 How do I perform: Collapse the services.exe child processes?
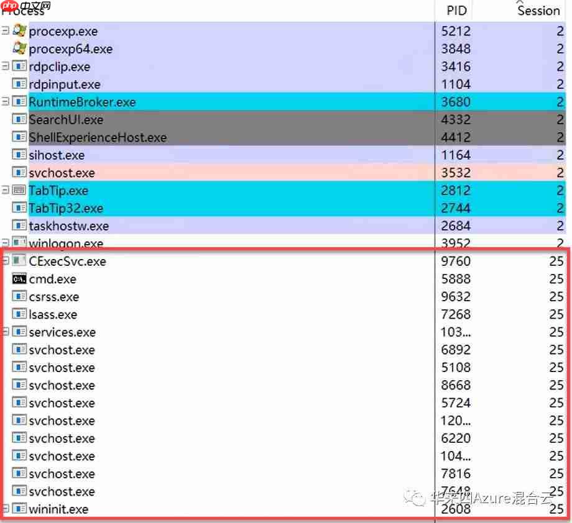(x=7, y=331)
